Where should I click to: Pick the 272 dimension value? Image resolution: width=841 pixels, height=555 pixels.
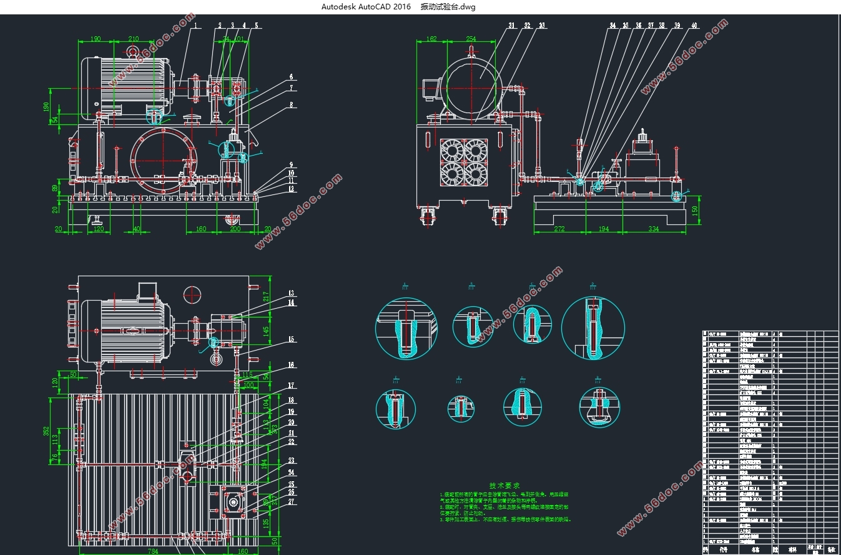[559, 229]
